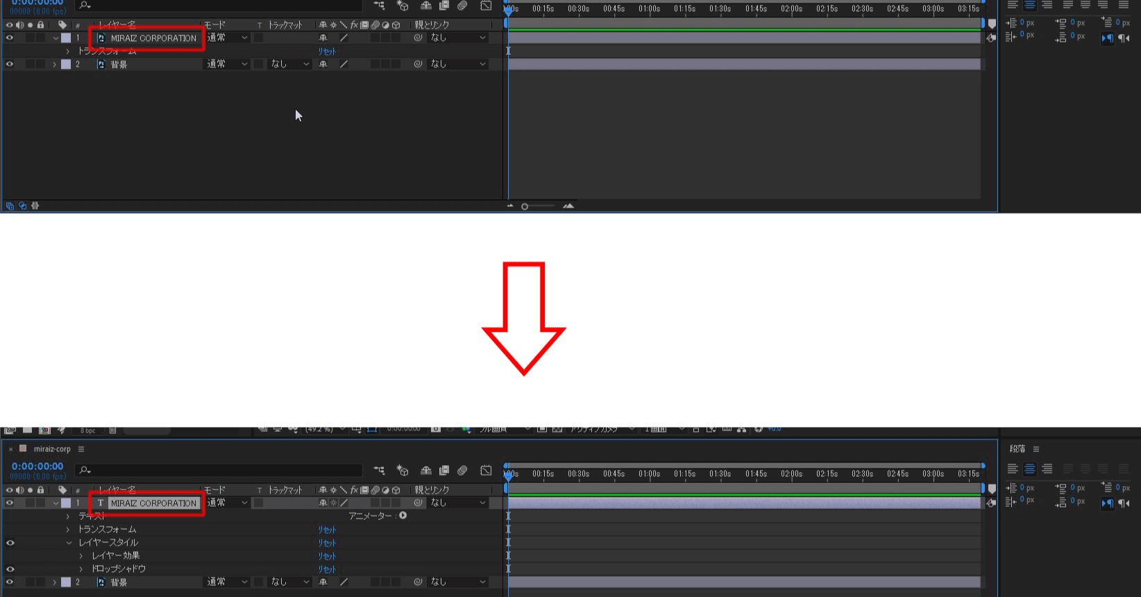Open the 段落 panel tab
This screenshot has height=597, width=1141.
[1017, 449]
